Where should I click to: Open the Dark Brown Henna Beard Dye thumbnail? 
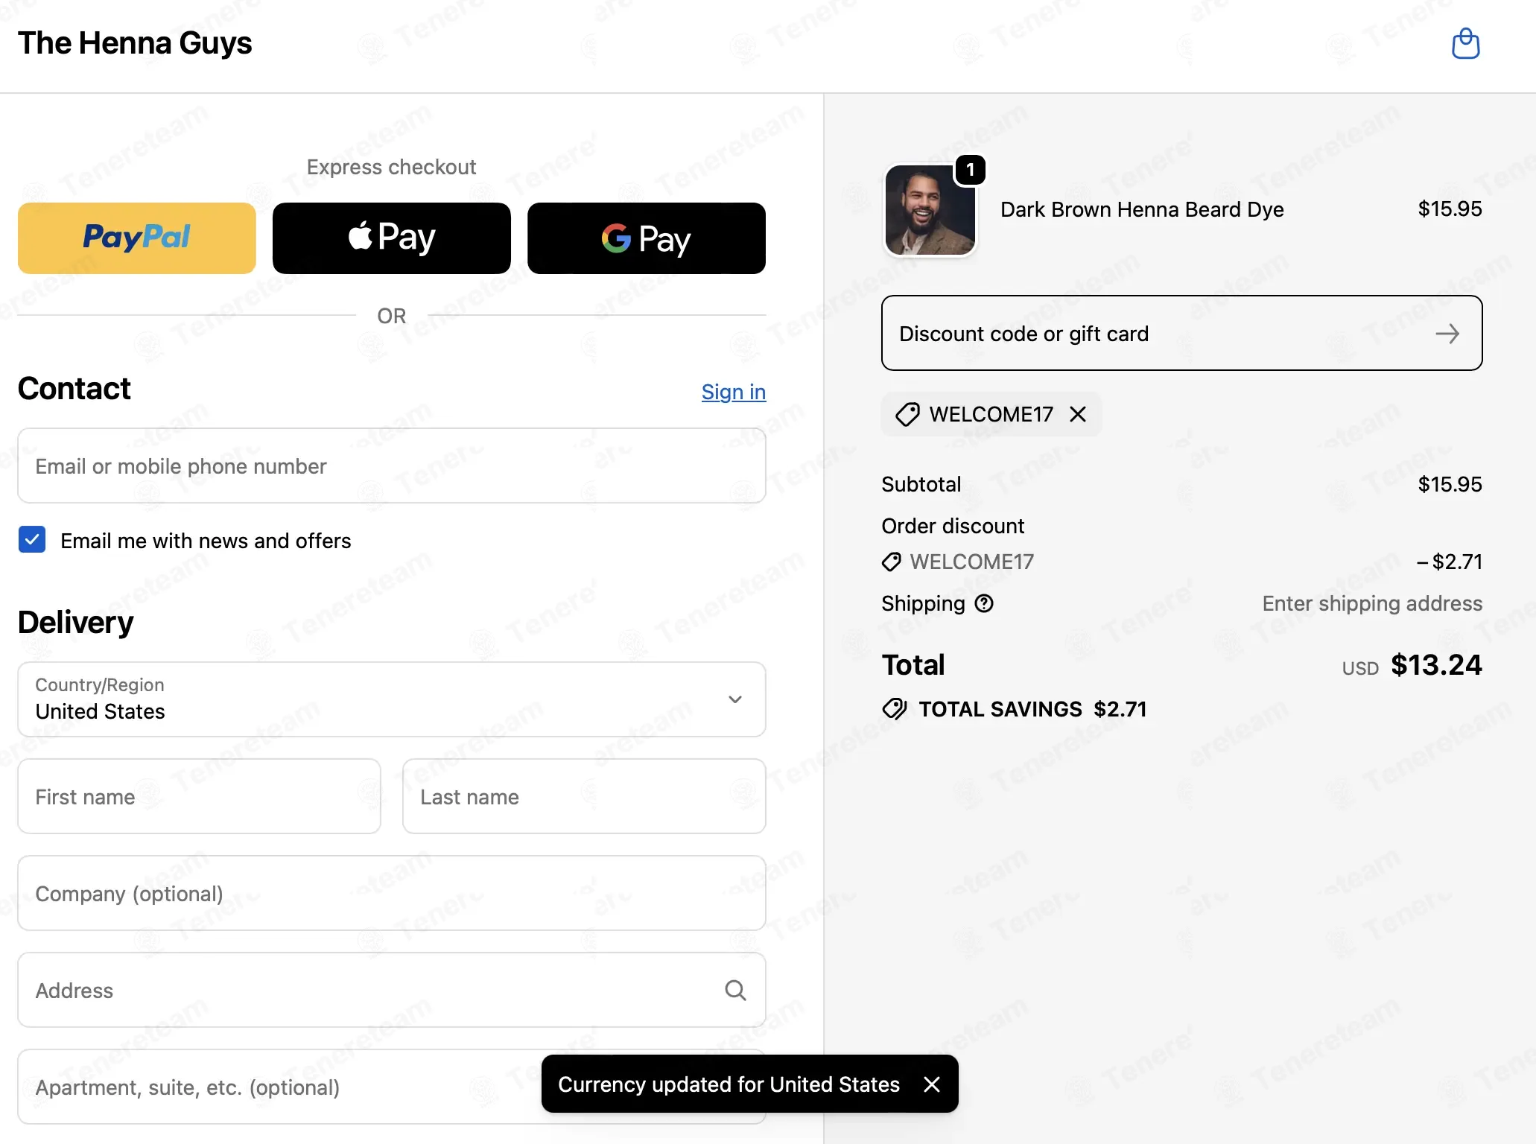click(x=930, y=210)
